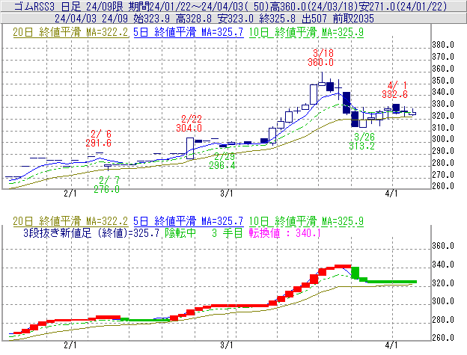Screen dimensions: 467x355
Task: Click the green reversal block after the red peak
Action: point(355,273)
